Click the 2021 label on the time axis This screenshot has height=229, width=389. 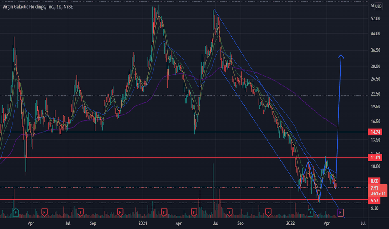142,223
